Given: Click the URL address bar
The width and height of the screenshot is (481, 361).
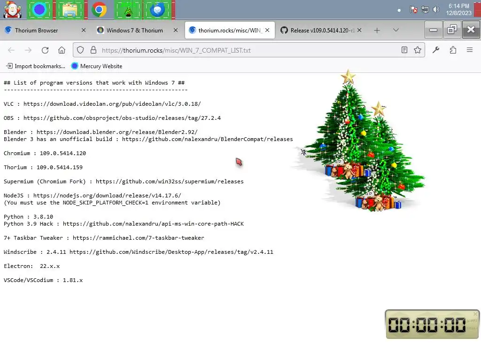Looking at the screenshot, I should click(248, 50).
